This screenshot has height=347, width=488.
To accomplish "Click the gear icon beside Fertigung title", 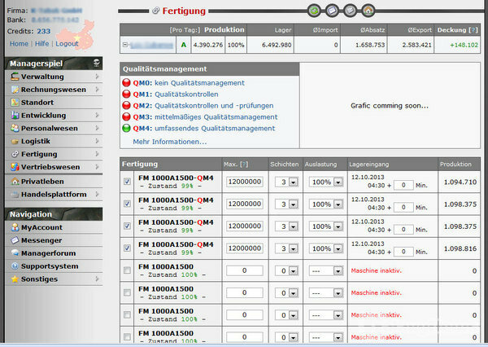I will [155, 11].
